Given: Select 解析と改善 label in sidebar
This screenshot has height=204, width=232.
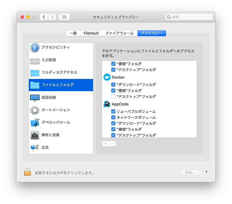Looking at the screenshot, I should [x=51, y=135].
